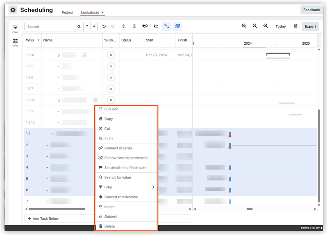Click percent complete circle for row 1.3.7

click(111, 89)
